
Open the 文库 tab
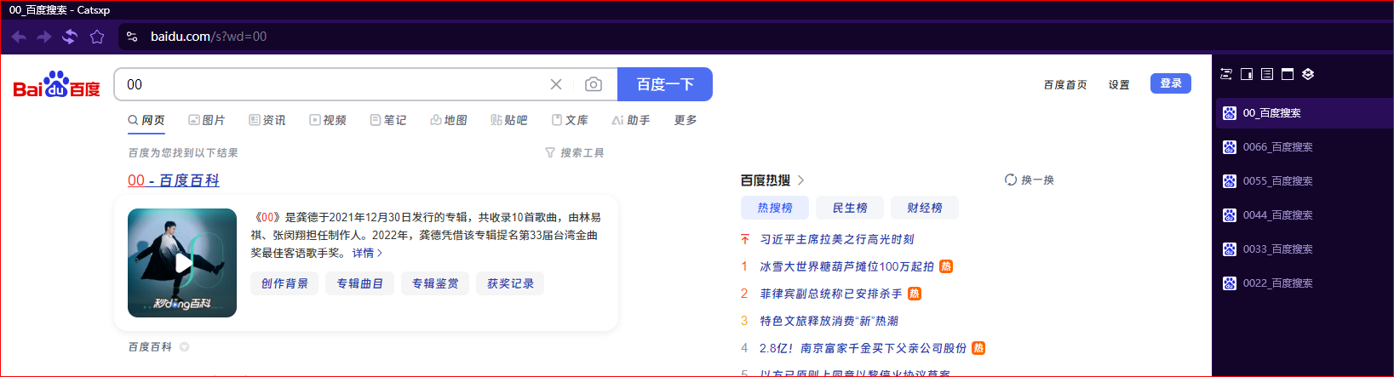570,120
